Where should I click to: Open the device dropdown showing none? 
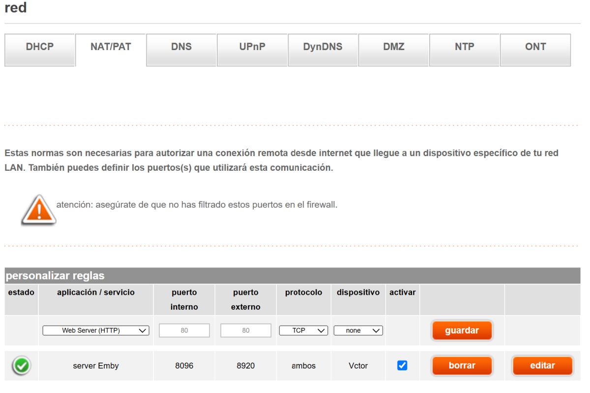click(358, 331)
